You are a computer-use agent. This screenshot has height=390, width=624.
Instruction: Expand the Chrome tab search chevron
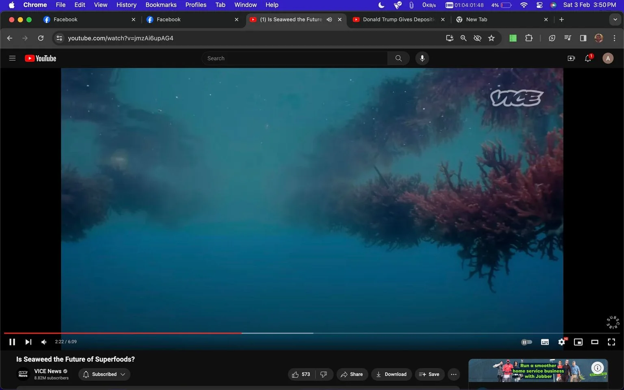[615, 19]
